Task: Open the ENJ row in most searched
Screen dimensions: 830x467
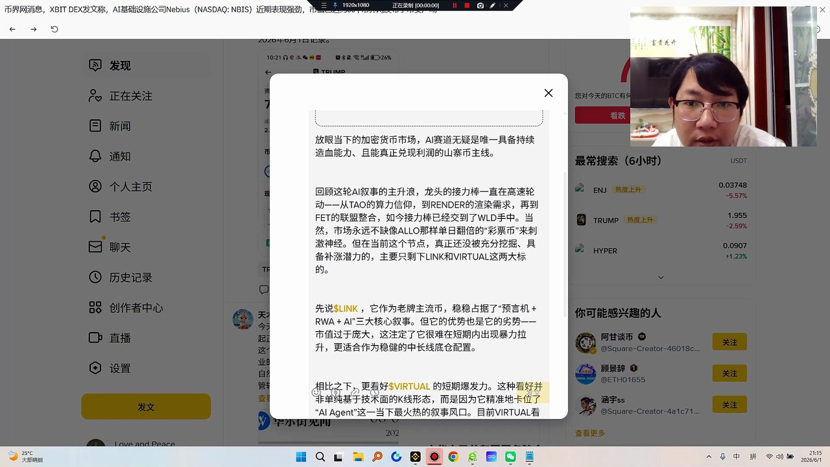Action: [x=661, y=190]
